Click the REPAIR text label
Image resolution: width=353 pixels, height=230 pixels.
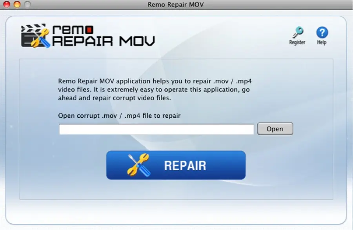pyautogui.click(x=185, y=166)
